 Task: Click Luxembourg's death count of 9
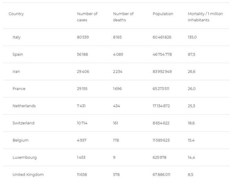(114, 158)
